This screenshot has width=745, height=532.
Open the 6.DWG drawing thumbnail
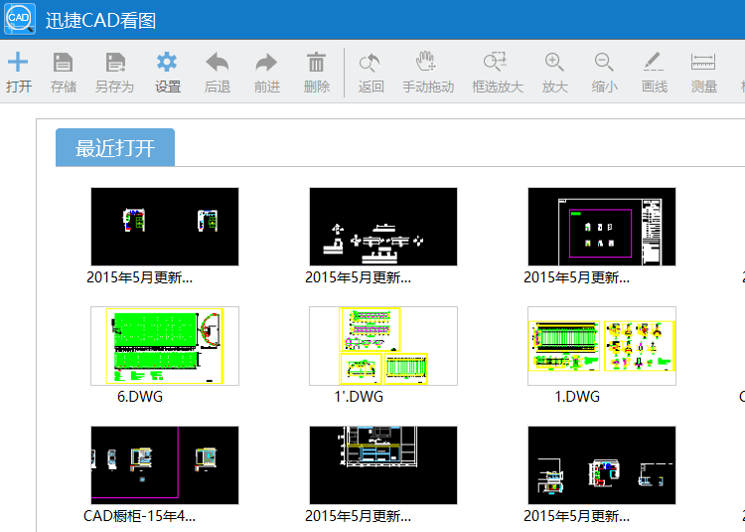point(165,346)
